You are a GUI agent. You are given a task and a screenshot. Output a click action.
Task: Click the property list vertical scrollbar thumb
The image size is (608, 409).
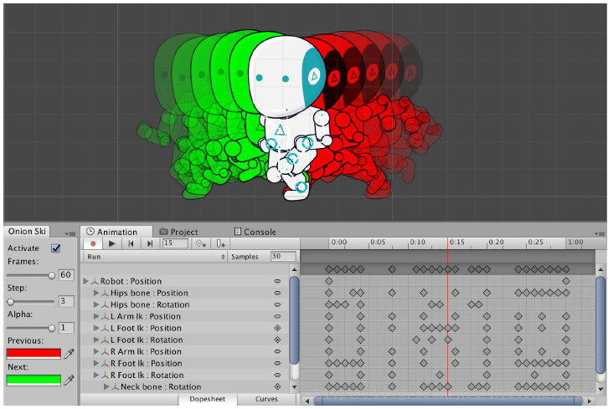pos(294,320)
